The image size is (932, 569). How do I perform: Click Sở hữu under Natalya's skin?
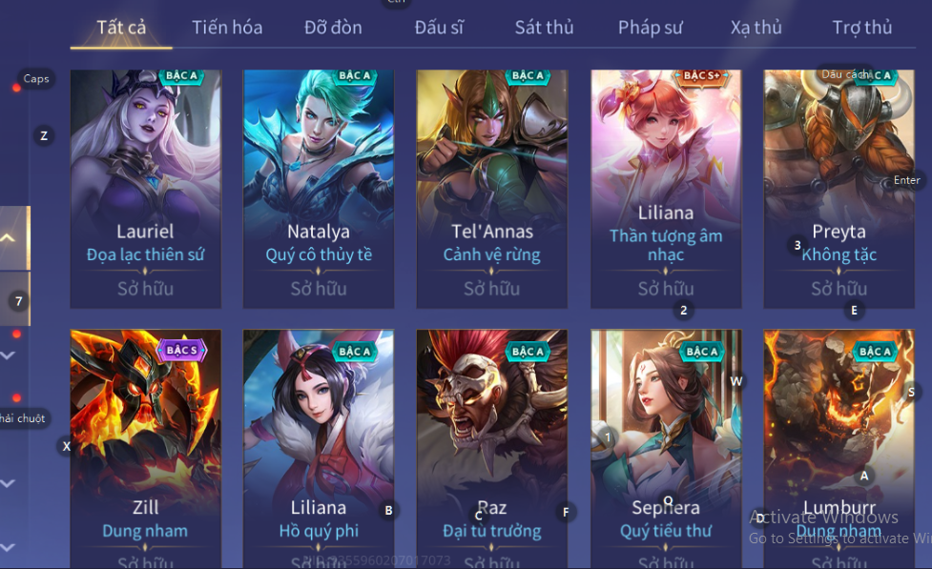pos(319,289)
